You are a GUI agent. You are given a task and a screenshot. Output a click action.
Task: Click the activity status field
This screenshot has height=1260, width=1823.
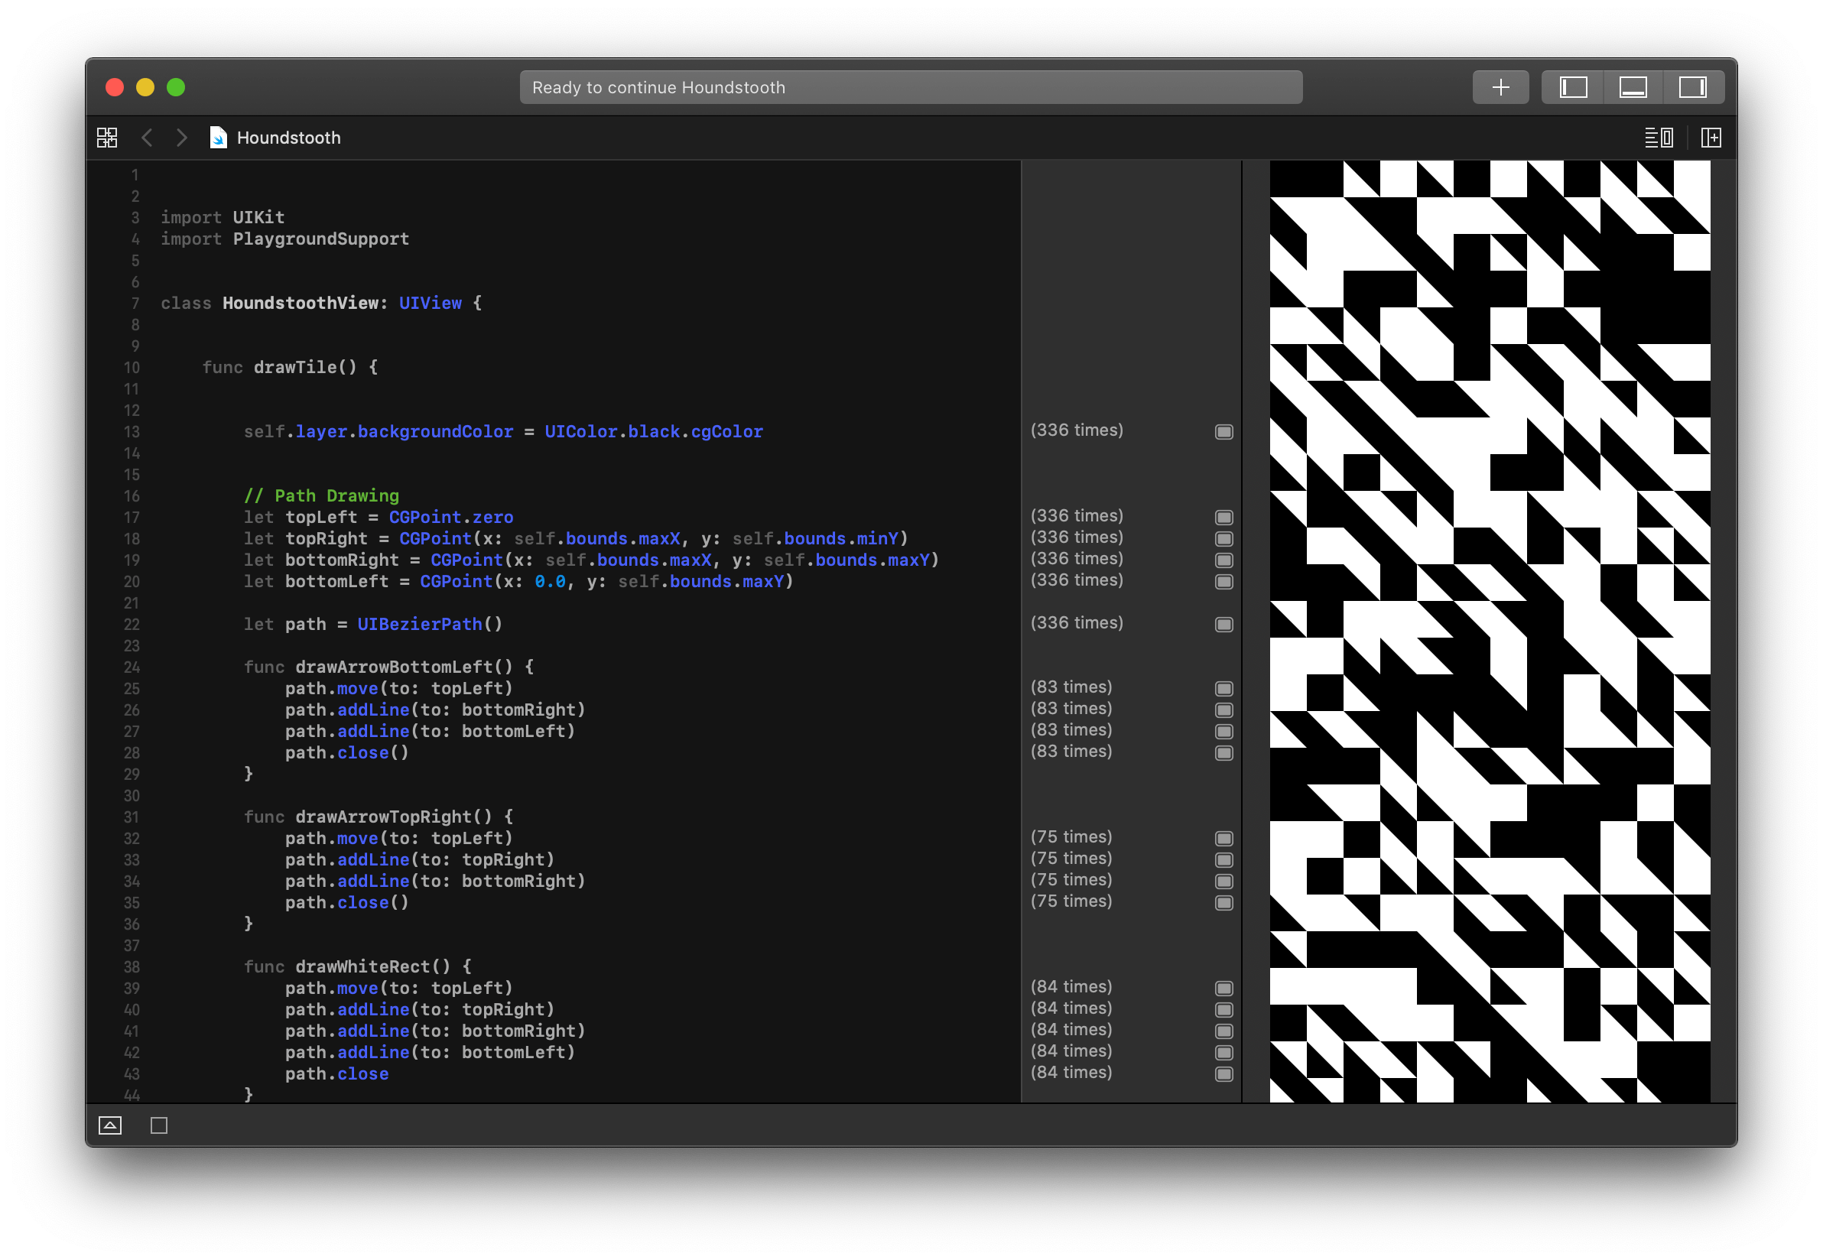(x=910, y=87)
